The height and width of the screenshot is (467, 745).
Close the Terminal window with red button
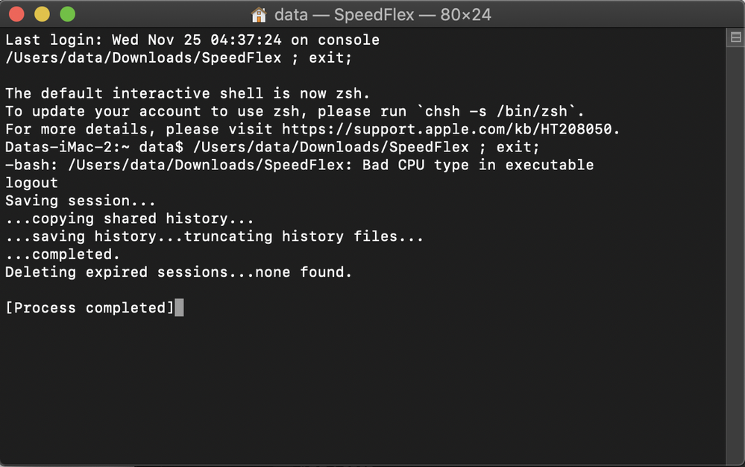point(17,14)
